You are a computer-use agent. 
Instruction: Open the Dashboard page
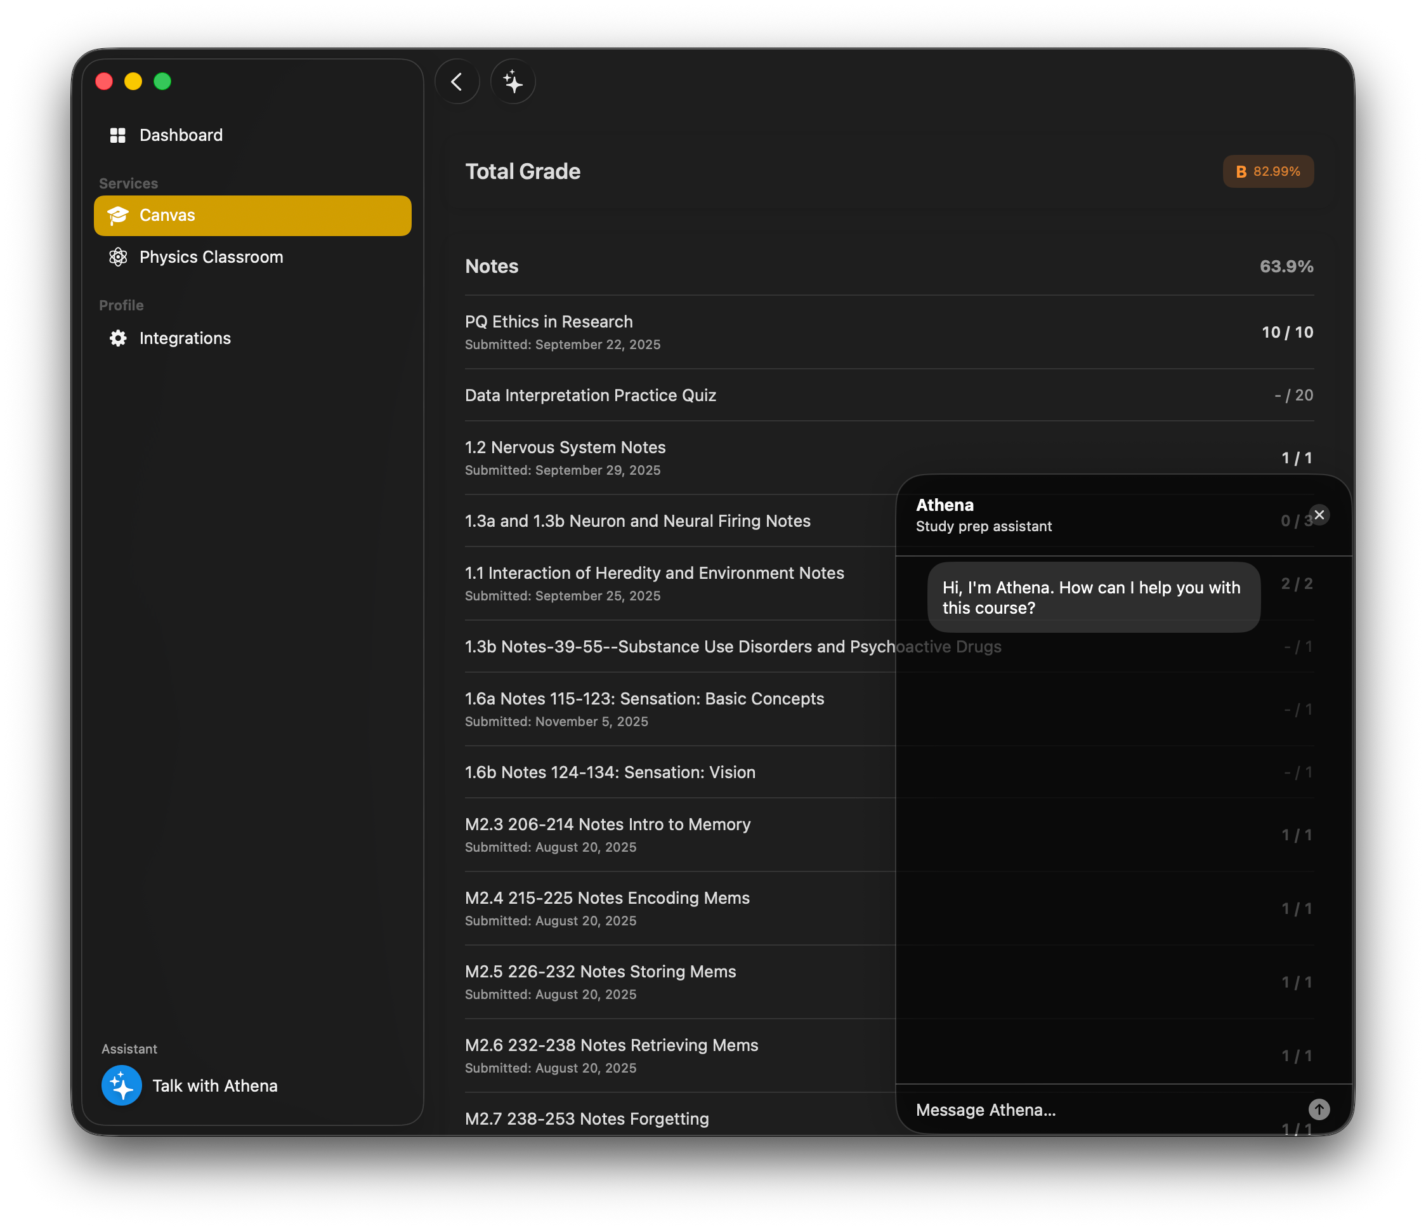181,135
